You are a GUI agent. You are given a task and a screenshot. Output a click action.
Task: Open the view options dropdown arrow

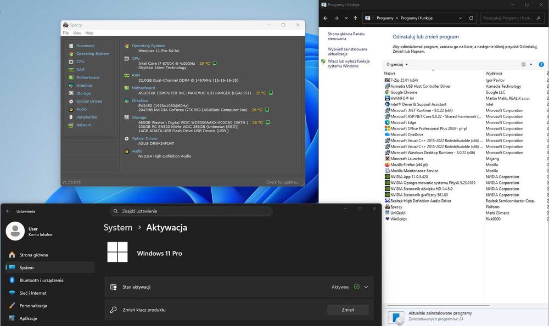(531, 64)
